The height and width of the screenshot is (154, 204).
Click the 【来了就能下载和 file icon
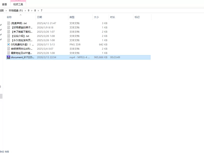point(8,32)
